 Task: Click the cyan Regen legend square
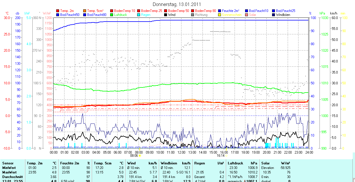139,15
